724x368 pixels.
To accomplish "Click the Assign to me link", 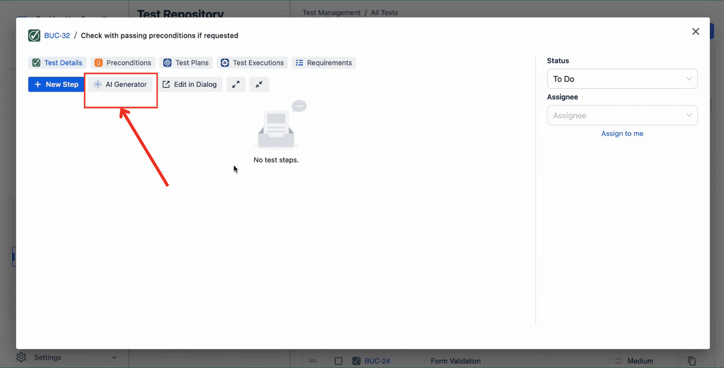I will click(x=622, y=133).
